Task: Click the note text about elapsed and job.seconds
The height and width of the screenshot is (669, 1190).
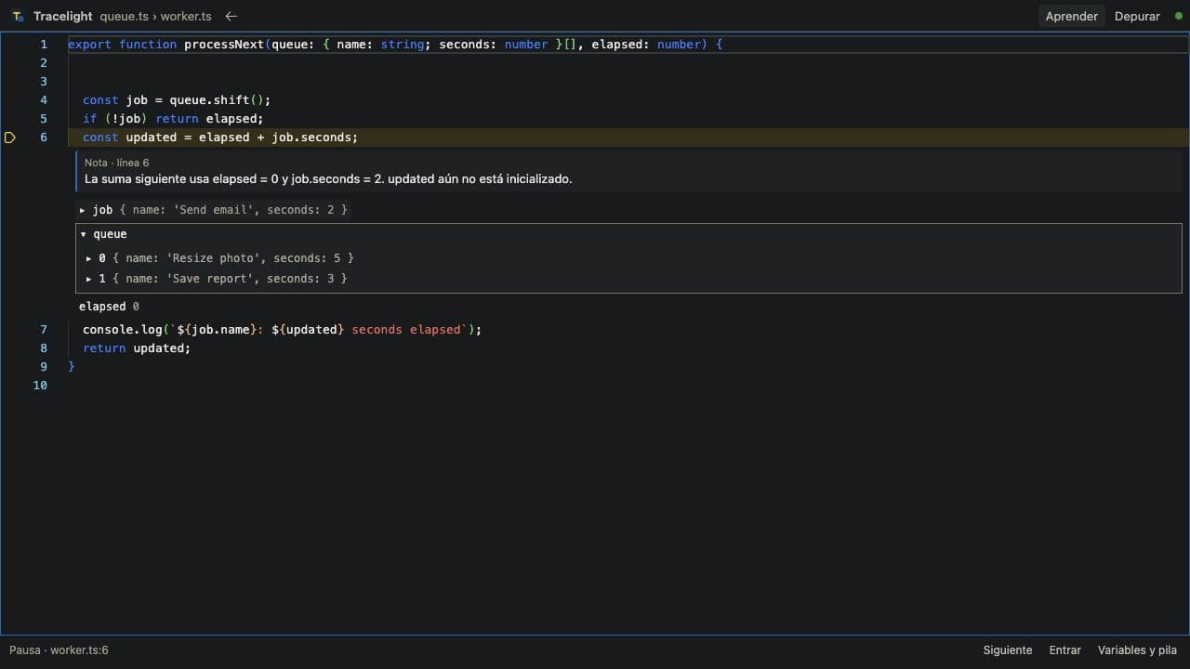Action: (x=328, y=179)
